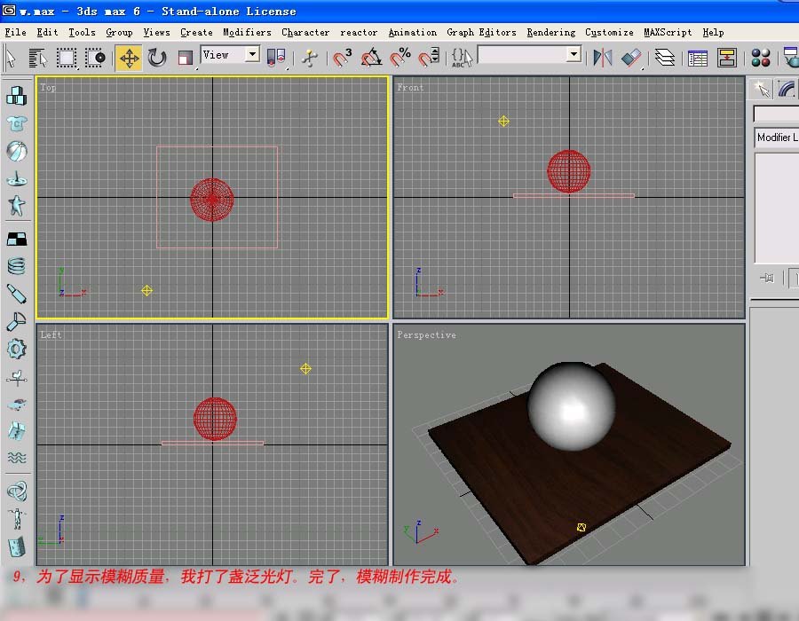This screenshot has height=621, width=799.
Task: Open the Layer Manager
Action: [x=665, y=59]
